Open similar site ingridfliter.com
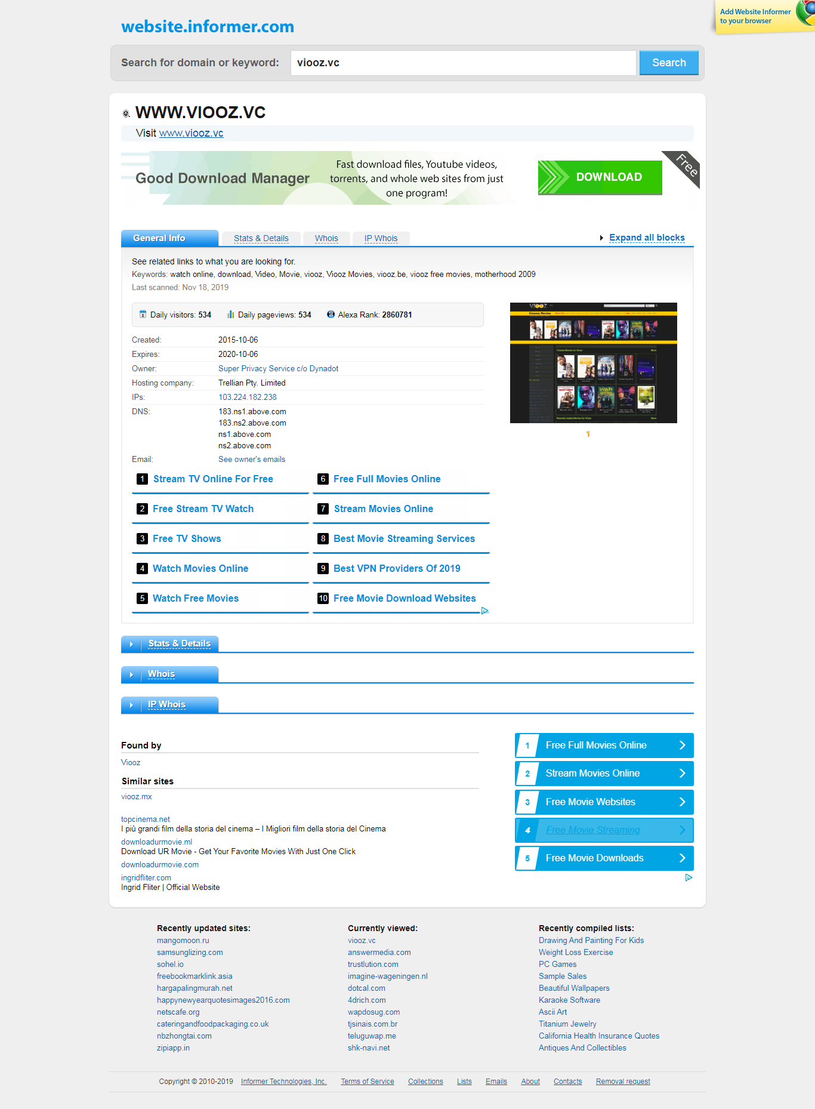 point(146,877)
